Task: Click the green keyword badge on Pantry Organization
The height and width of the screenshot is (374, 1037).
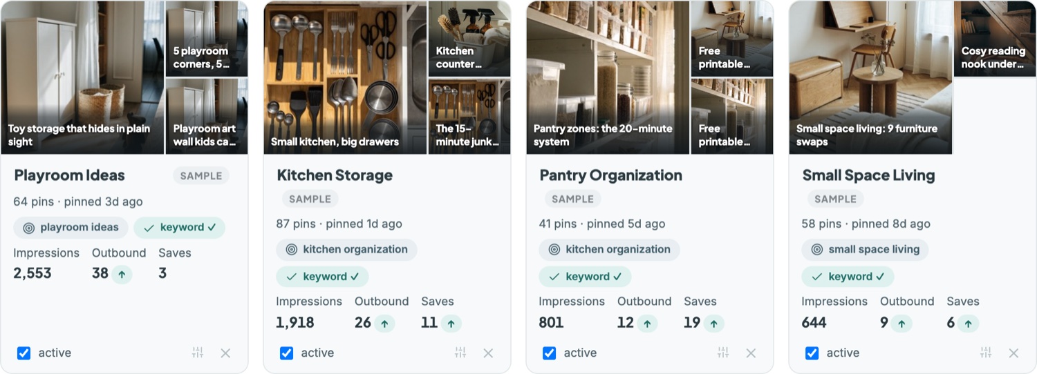Action: (x=585, y=277)
